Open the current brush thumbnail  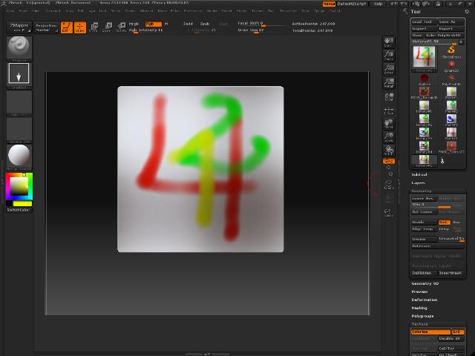19,47
